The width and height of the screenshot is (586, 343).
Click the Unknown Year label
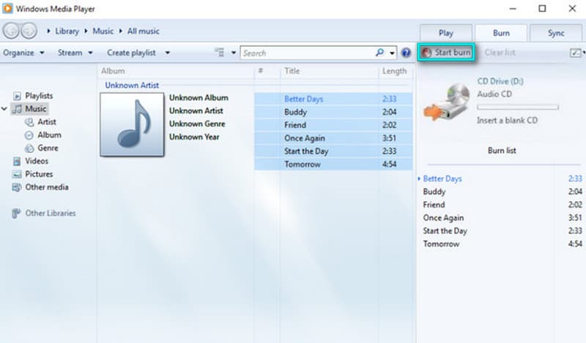pyautogui.click(x=194, y=137)
